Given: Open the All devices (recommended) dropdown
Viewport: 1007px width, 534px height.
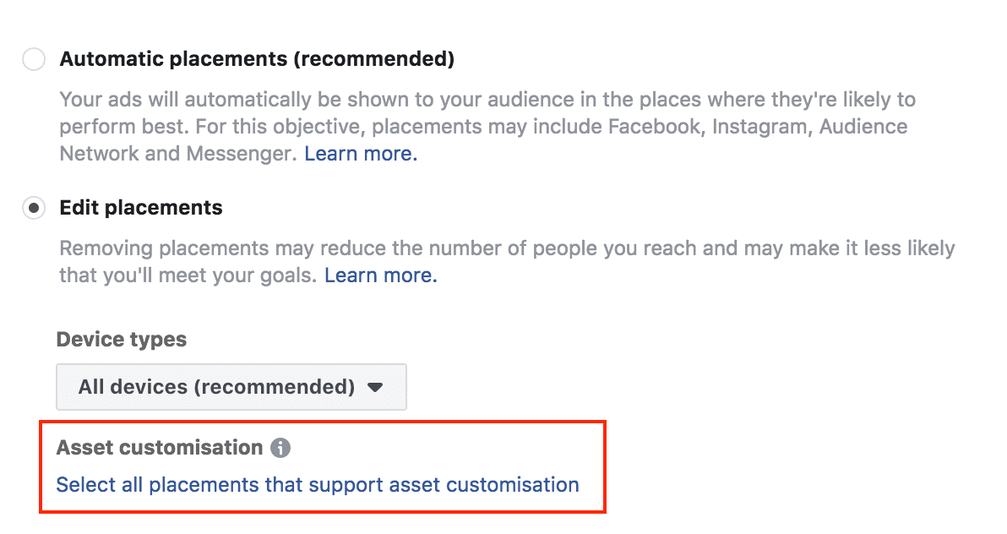Looking at the screenshot, I should [231, 387].
